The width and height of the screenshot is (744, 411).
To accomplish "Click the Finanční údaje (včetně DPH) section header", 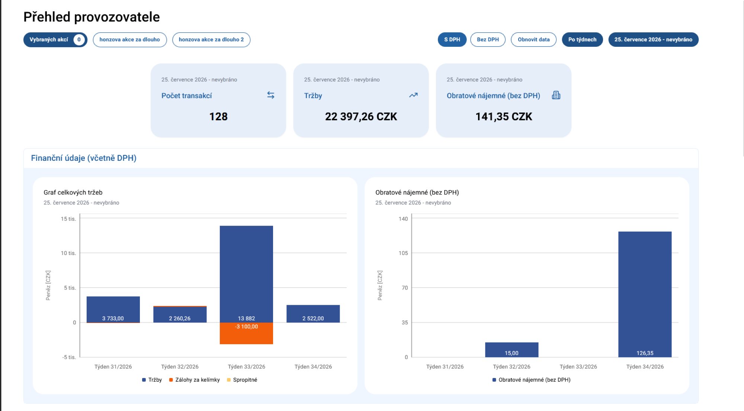I will [84, 158].
